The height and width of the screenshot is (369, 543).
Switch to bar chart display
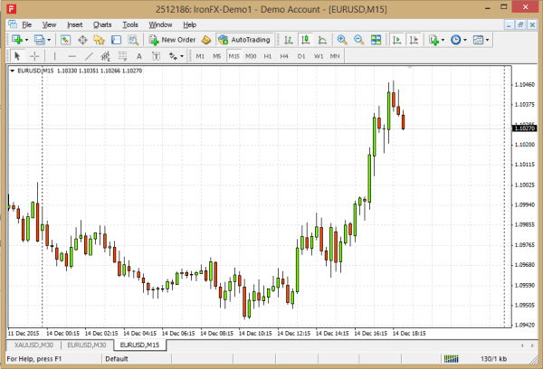tap(288, 40)
